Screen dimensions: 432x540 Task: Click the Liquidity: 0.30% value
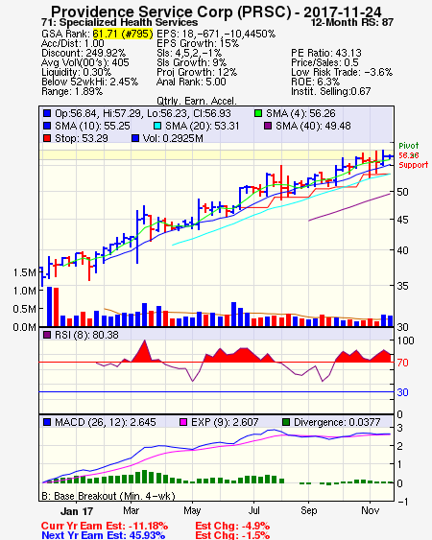(x=76, y=72)
